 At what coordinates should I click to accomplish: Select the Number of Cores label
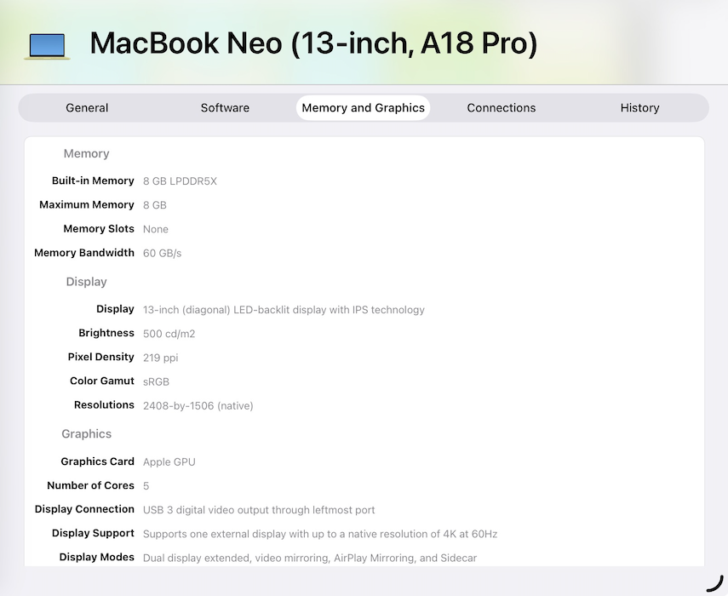[x=90, y=485]
